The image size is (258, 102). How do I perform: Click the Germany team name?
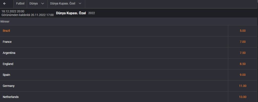tap(9, 86)
